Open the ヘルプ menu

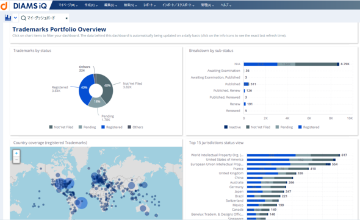(x=226, y=5)
